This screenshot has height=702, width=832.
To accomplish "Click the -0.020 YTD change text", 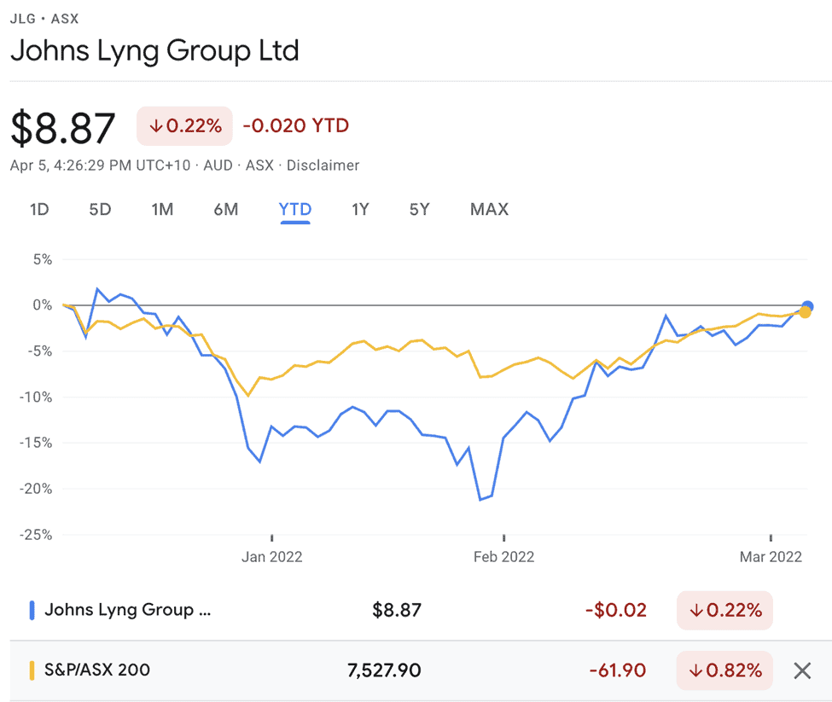I will tap(295, 126).
